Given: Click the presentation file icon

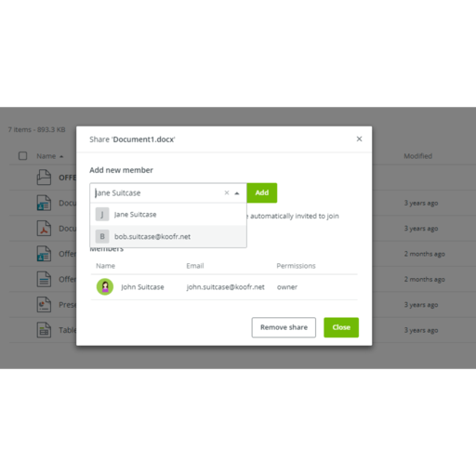Looking at the screenshot, I should pos(44,305).
